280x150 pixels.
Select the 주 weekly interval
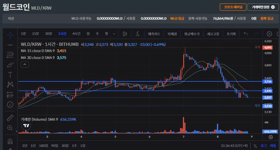tap(97, 34)
